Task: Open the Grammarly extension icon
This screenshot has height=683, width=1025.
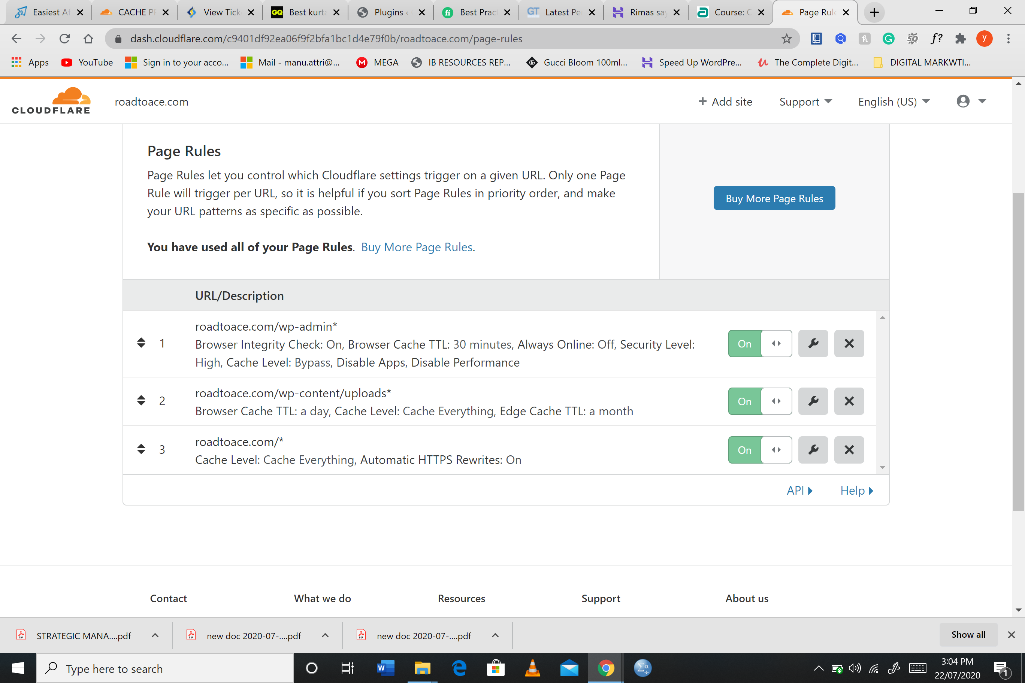Action: pyautogui.click(x=888, y=39)
